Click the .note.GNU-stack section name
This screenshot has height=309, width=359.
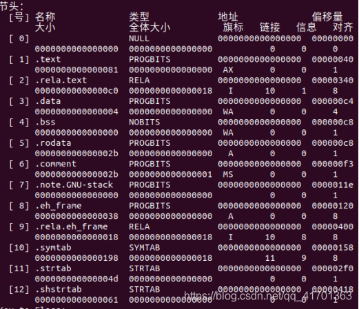point(74,184)
